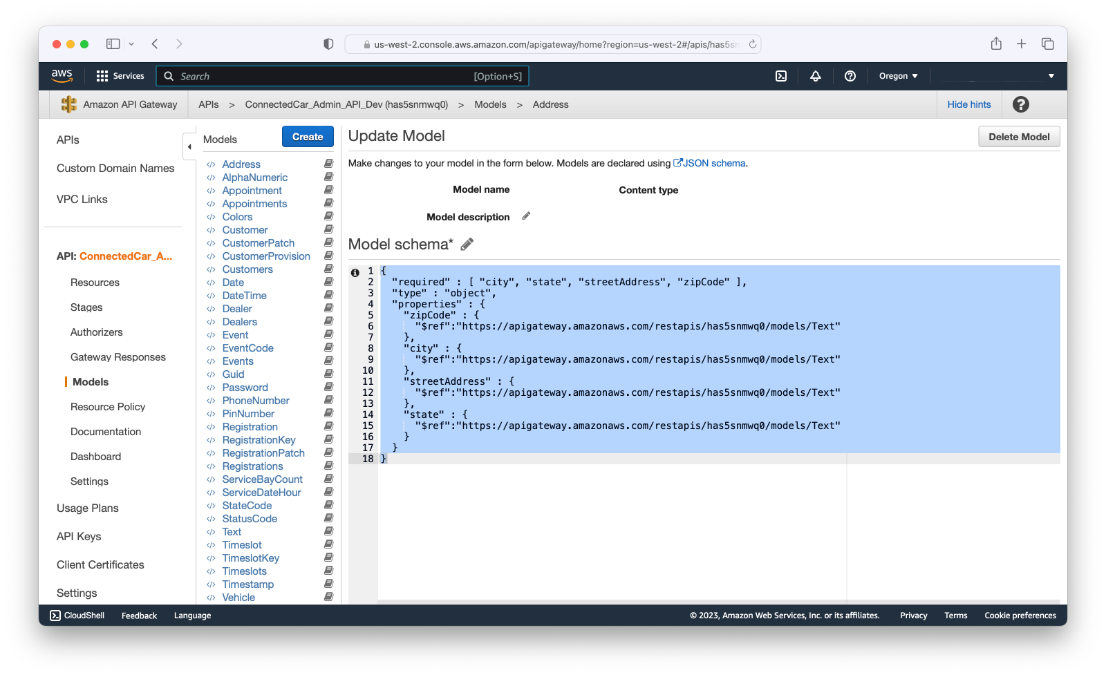1106x677 pixels.
Task: Select the Vehicle model in list
Action: (x=238, y=598)
